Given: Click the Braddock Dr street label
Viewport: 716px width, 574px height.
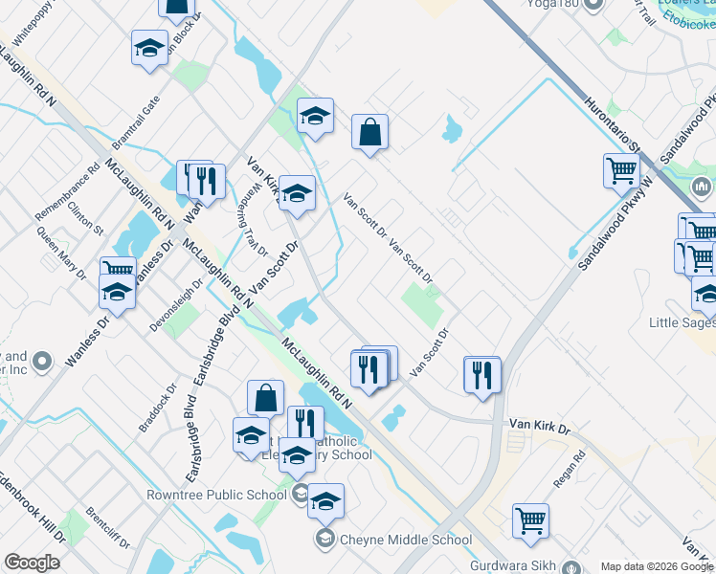Looking at the screenshot, I should 158,408.
